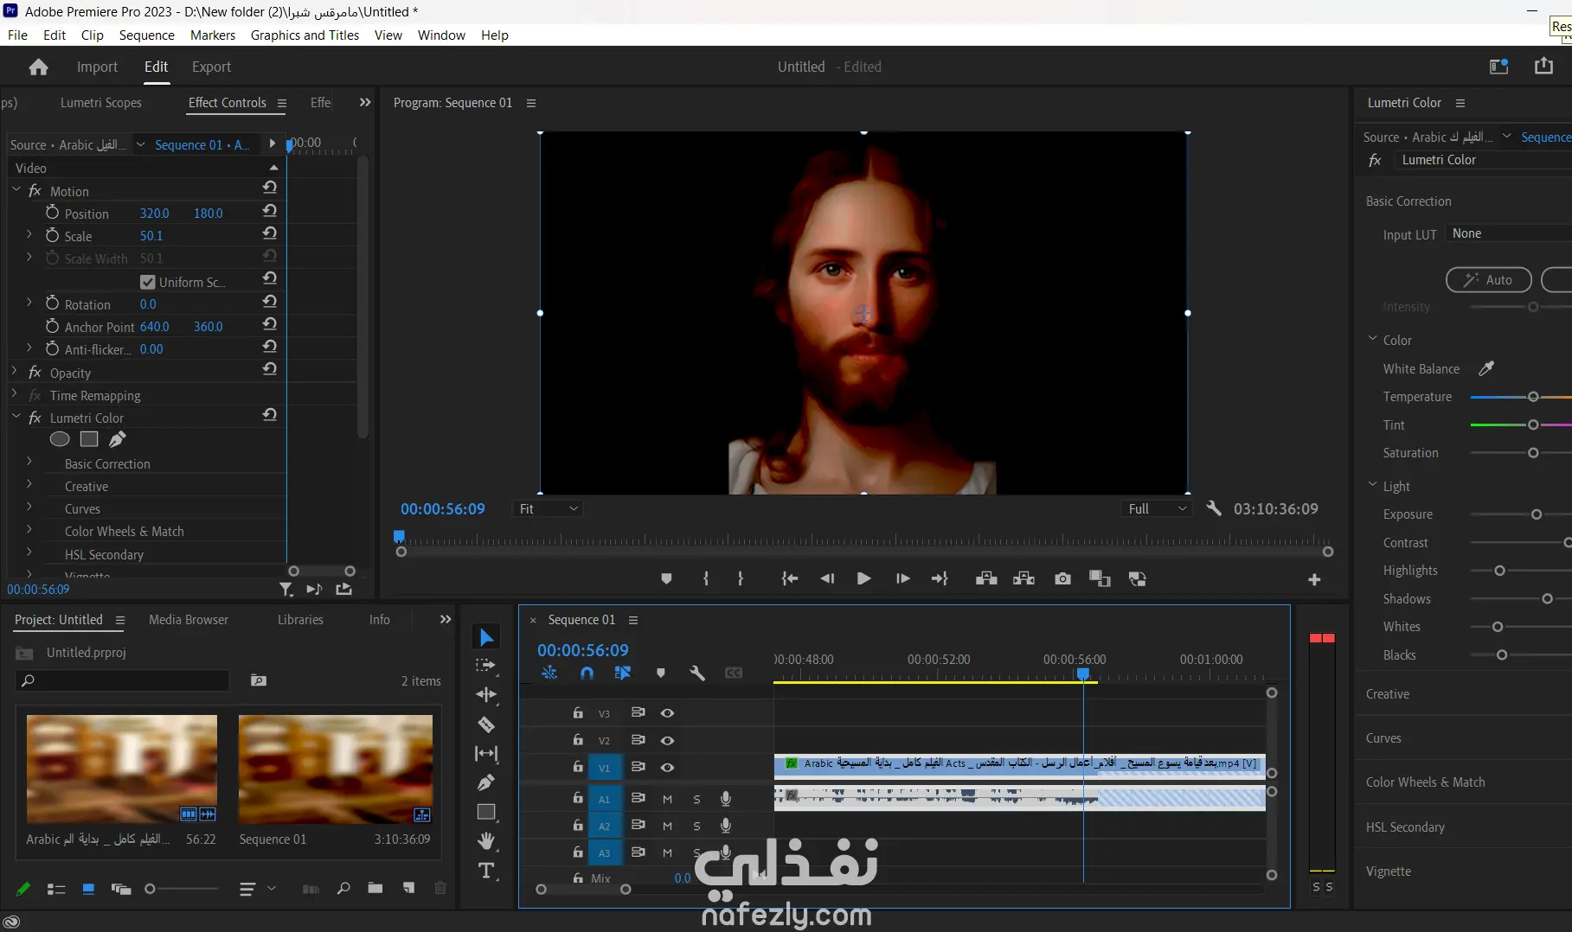Mute audio track A1
Viewport: 1572px width, 932px height.
(667, 799)
